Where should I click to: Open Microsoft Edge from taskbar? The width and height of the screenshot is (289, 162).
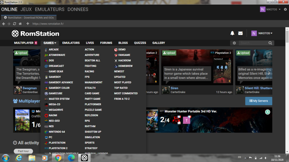tap(71, 158)
